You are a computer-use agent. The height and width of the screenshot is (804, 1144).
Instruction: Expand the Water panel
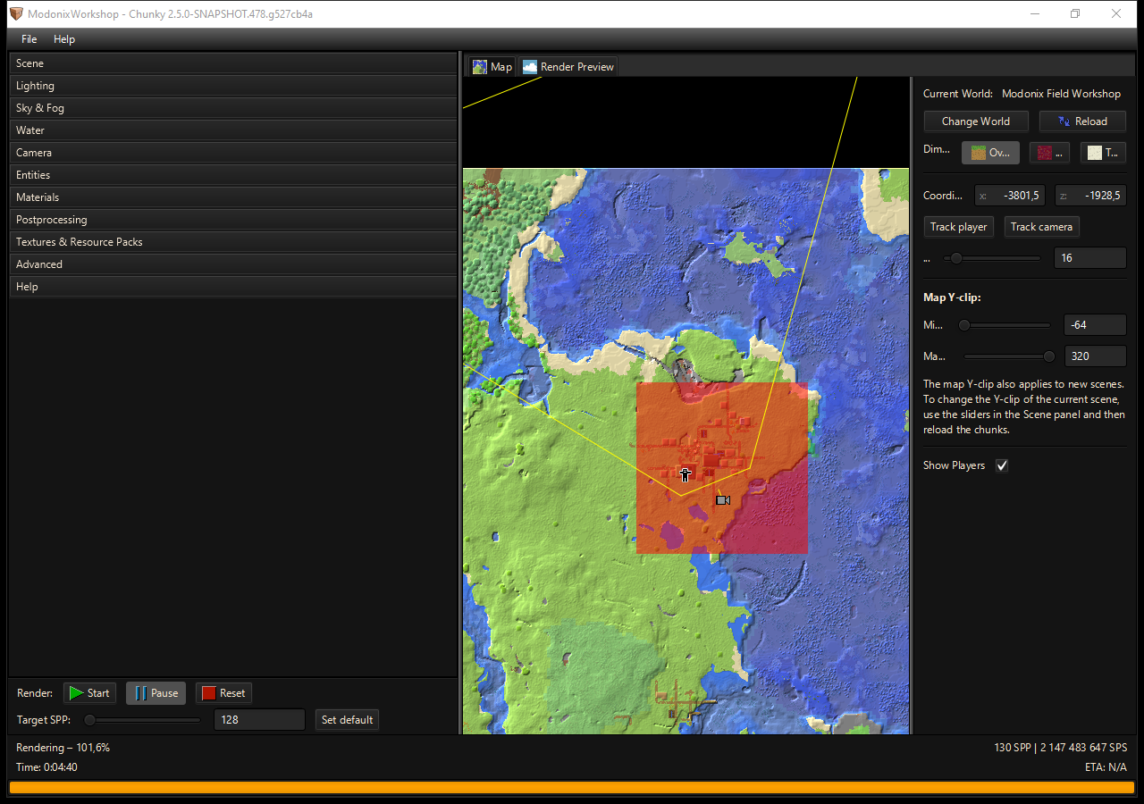tap(232, 130)
